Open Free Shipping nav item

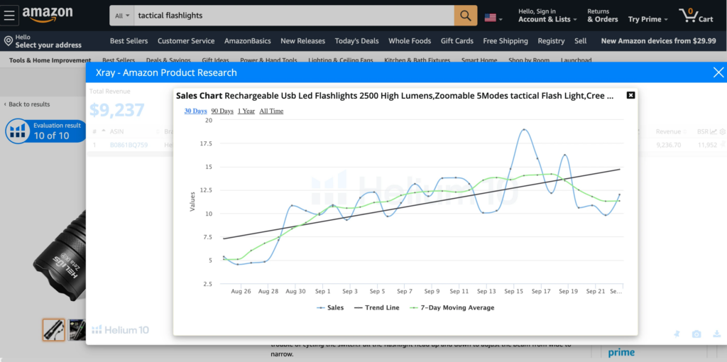(505, 40)
